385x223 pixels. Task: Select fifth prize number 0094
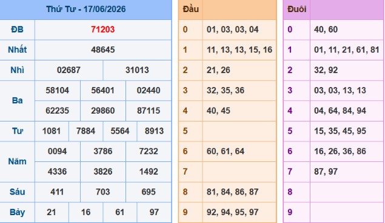pos(58,152)
